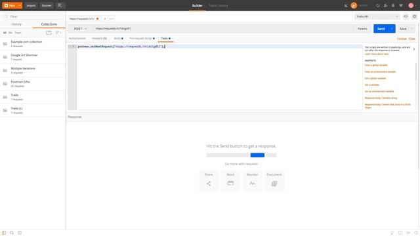Switch to the Headers tab
420x236 pixels.
click(x=99, y=39)
